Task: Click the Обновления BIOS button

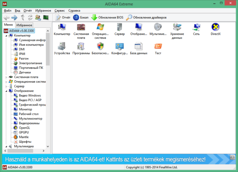Action: click(107, 18)
